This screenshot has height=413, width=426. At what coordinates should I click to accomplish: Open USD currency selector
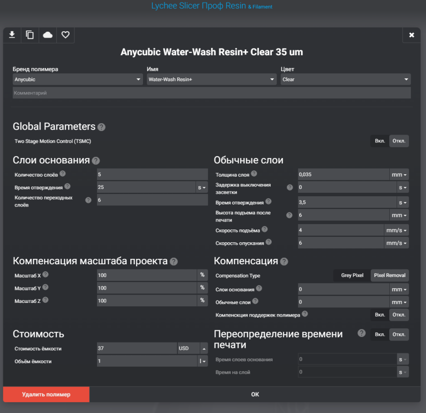tap(192, 348)
